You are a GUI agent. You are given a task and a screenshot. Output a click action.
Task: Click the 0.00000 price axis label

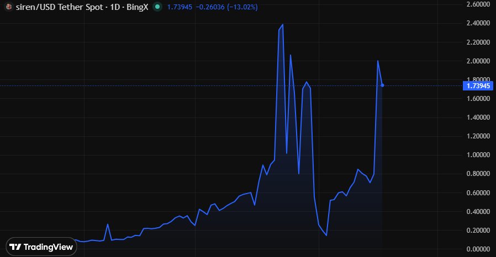(478, 249)
